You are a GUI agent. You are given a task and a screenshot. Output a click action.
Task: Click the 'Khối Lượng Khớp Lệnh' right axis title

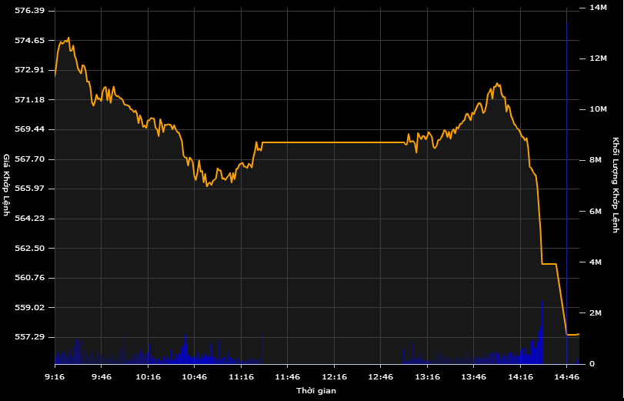pyautogui.click(x=616, y=185)
